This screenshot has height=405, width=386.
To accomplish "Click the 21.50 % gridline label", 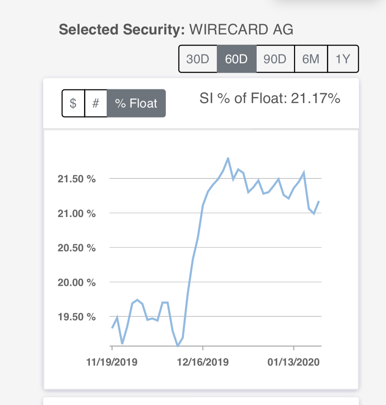I will 76,178.
